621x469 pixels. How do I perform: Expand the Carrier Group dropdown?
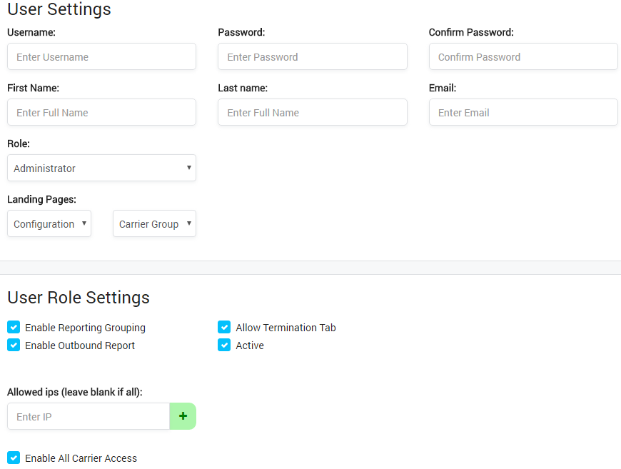point(154,223)
